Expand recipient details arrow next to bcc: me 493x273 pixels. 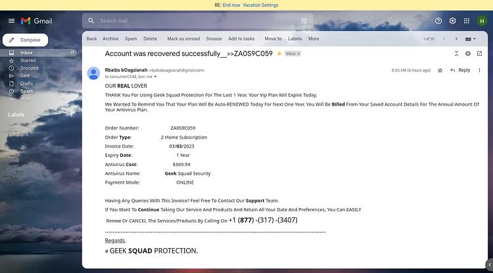pos(155,77)
